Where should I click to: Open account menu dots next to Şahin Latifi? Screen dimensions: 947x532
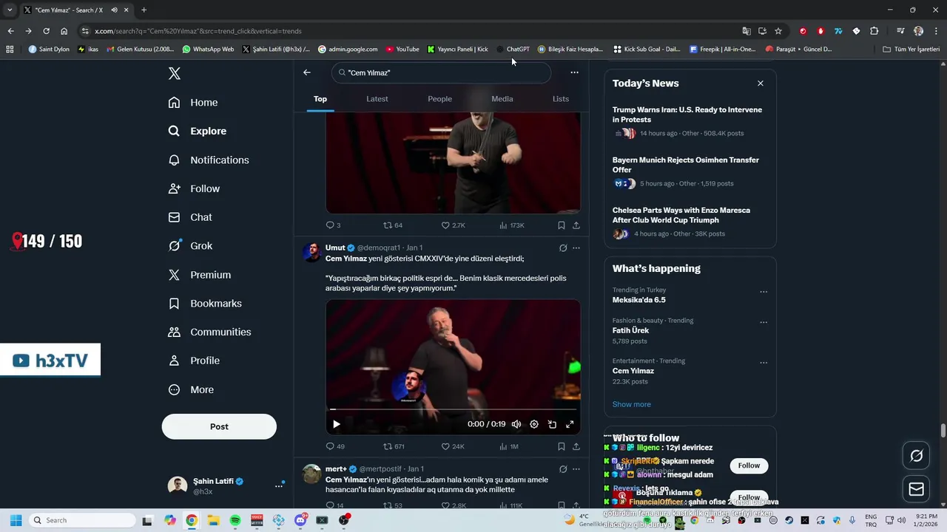279,485
